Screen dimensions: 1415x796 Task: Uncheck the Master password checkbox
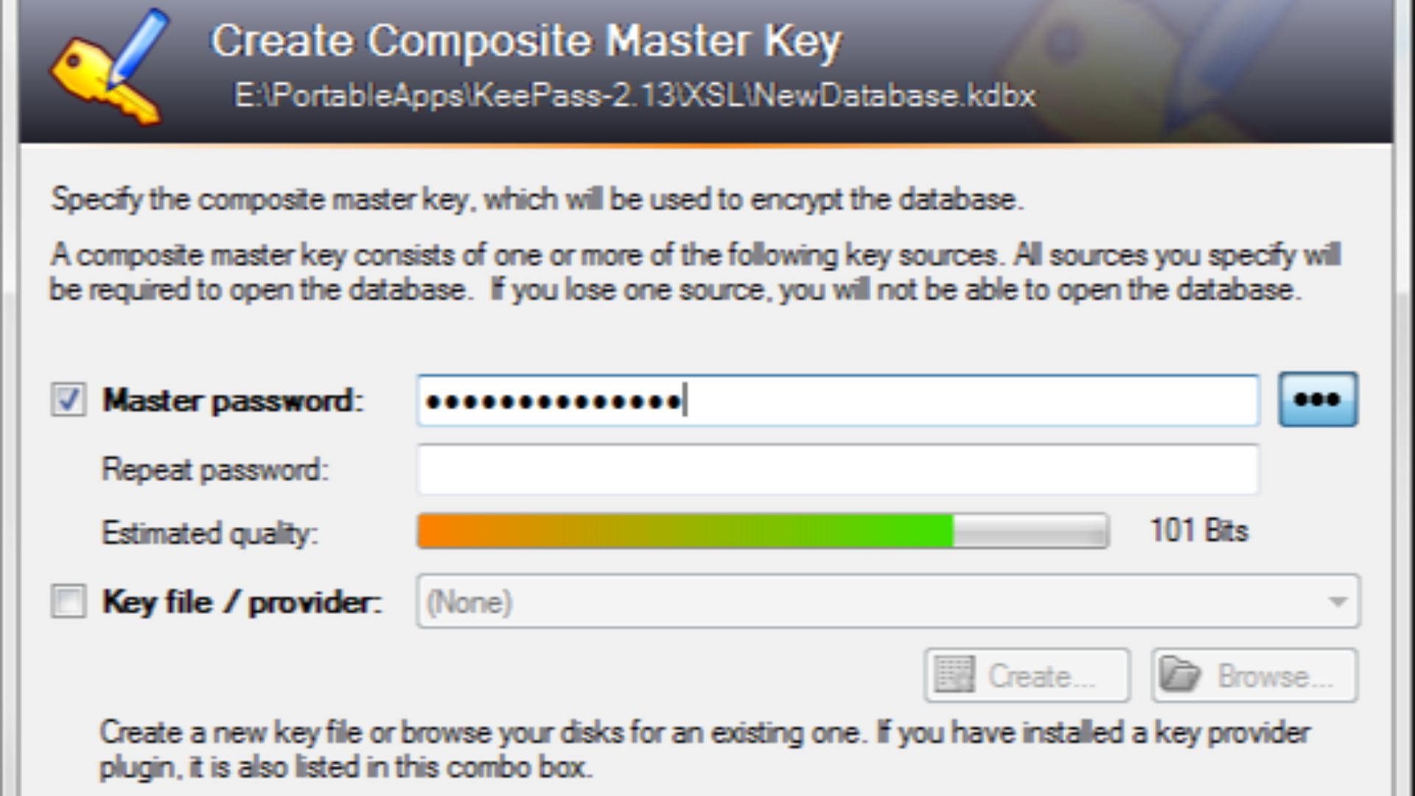click(67, 398)
